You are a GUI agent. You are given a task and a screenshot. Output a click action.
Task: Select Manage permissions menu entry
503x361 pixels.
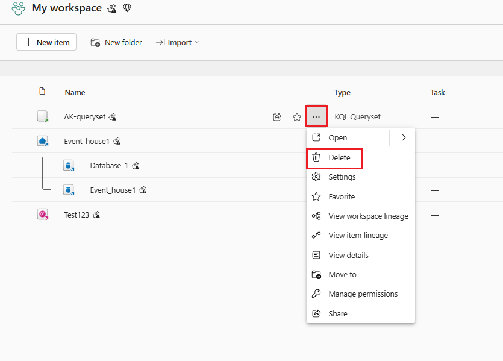[361, 294]
